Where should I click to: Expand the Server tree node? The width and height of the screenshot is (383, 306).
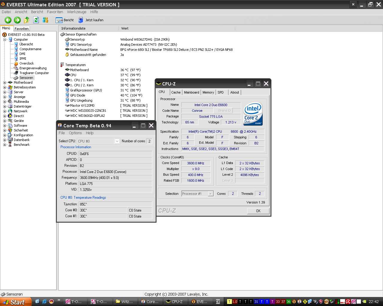click(x=5, y=92)
